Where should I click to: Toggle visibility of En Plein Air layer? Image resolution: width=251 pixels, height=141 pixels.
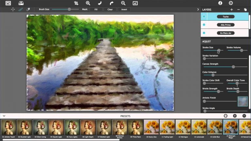click(x=204, y=33)
